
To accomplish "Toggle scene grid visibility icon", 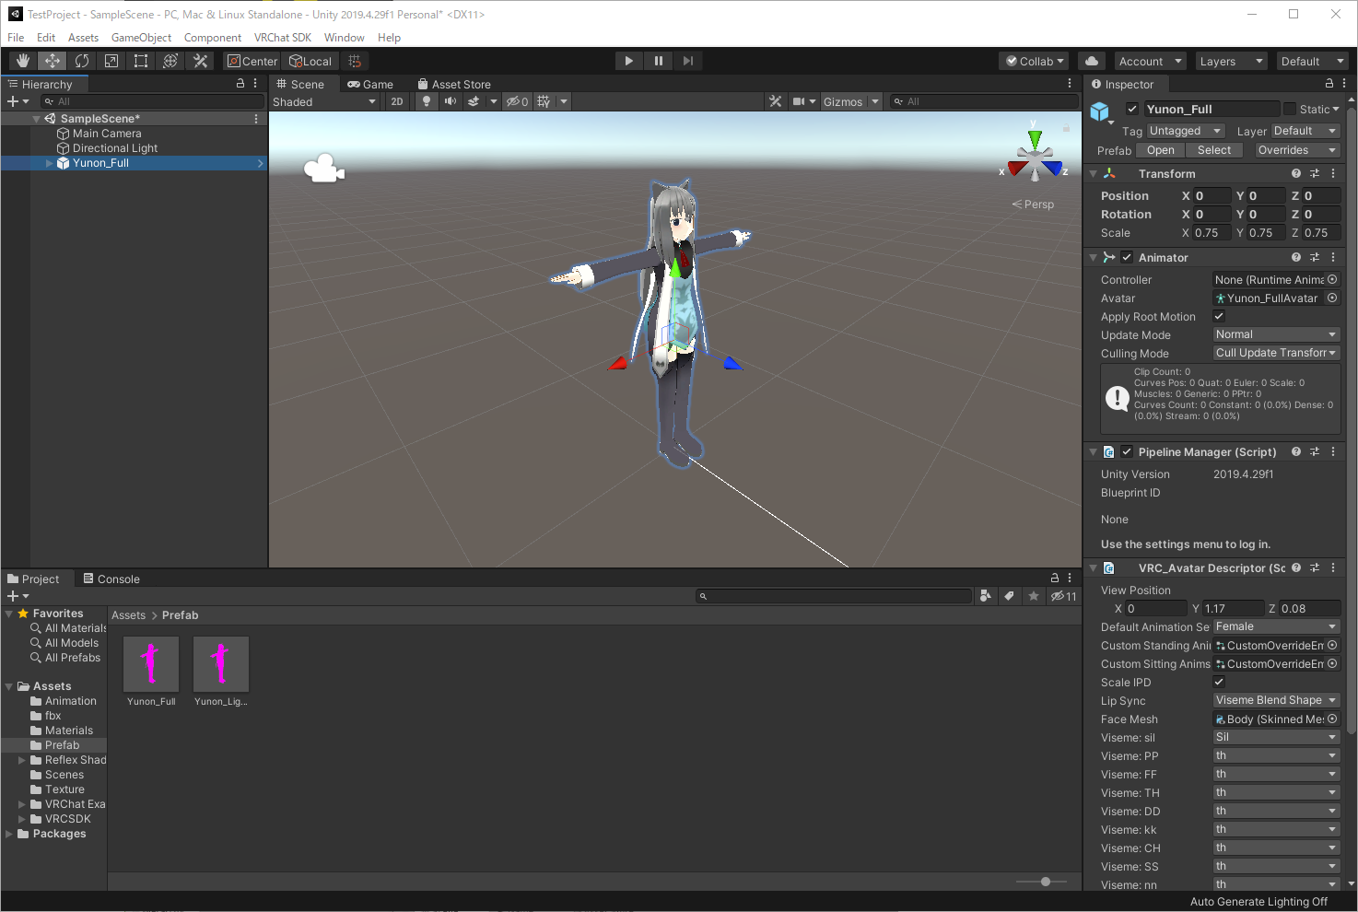I will point(544,101).
